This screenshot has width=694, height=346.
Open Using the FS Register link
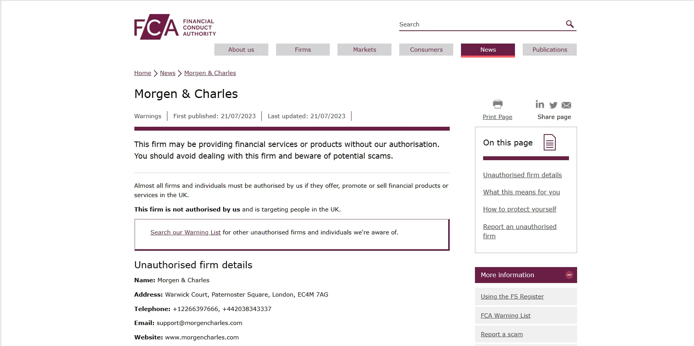pyautogui.click(x=512, y=297)
